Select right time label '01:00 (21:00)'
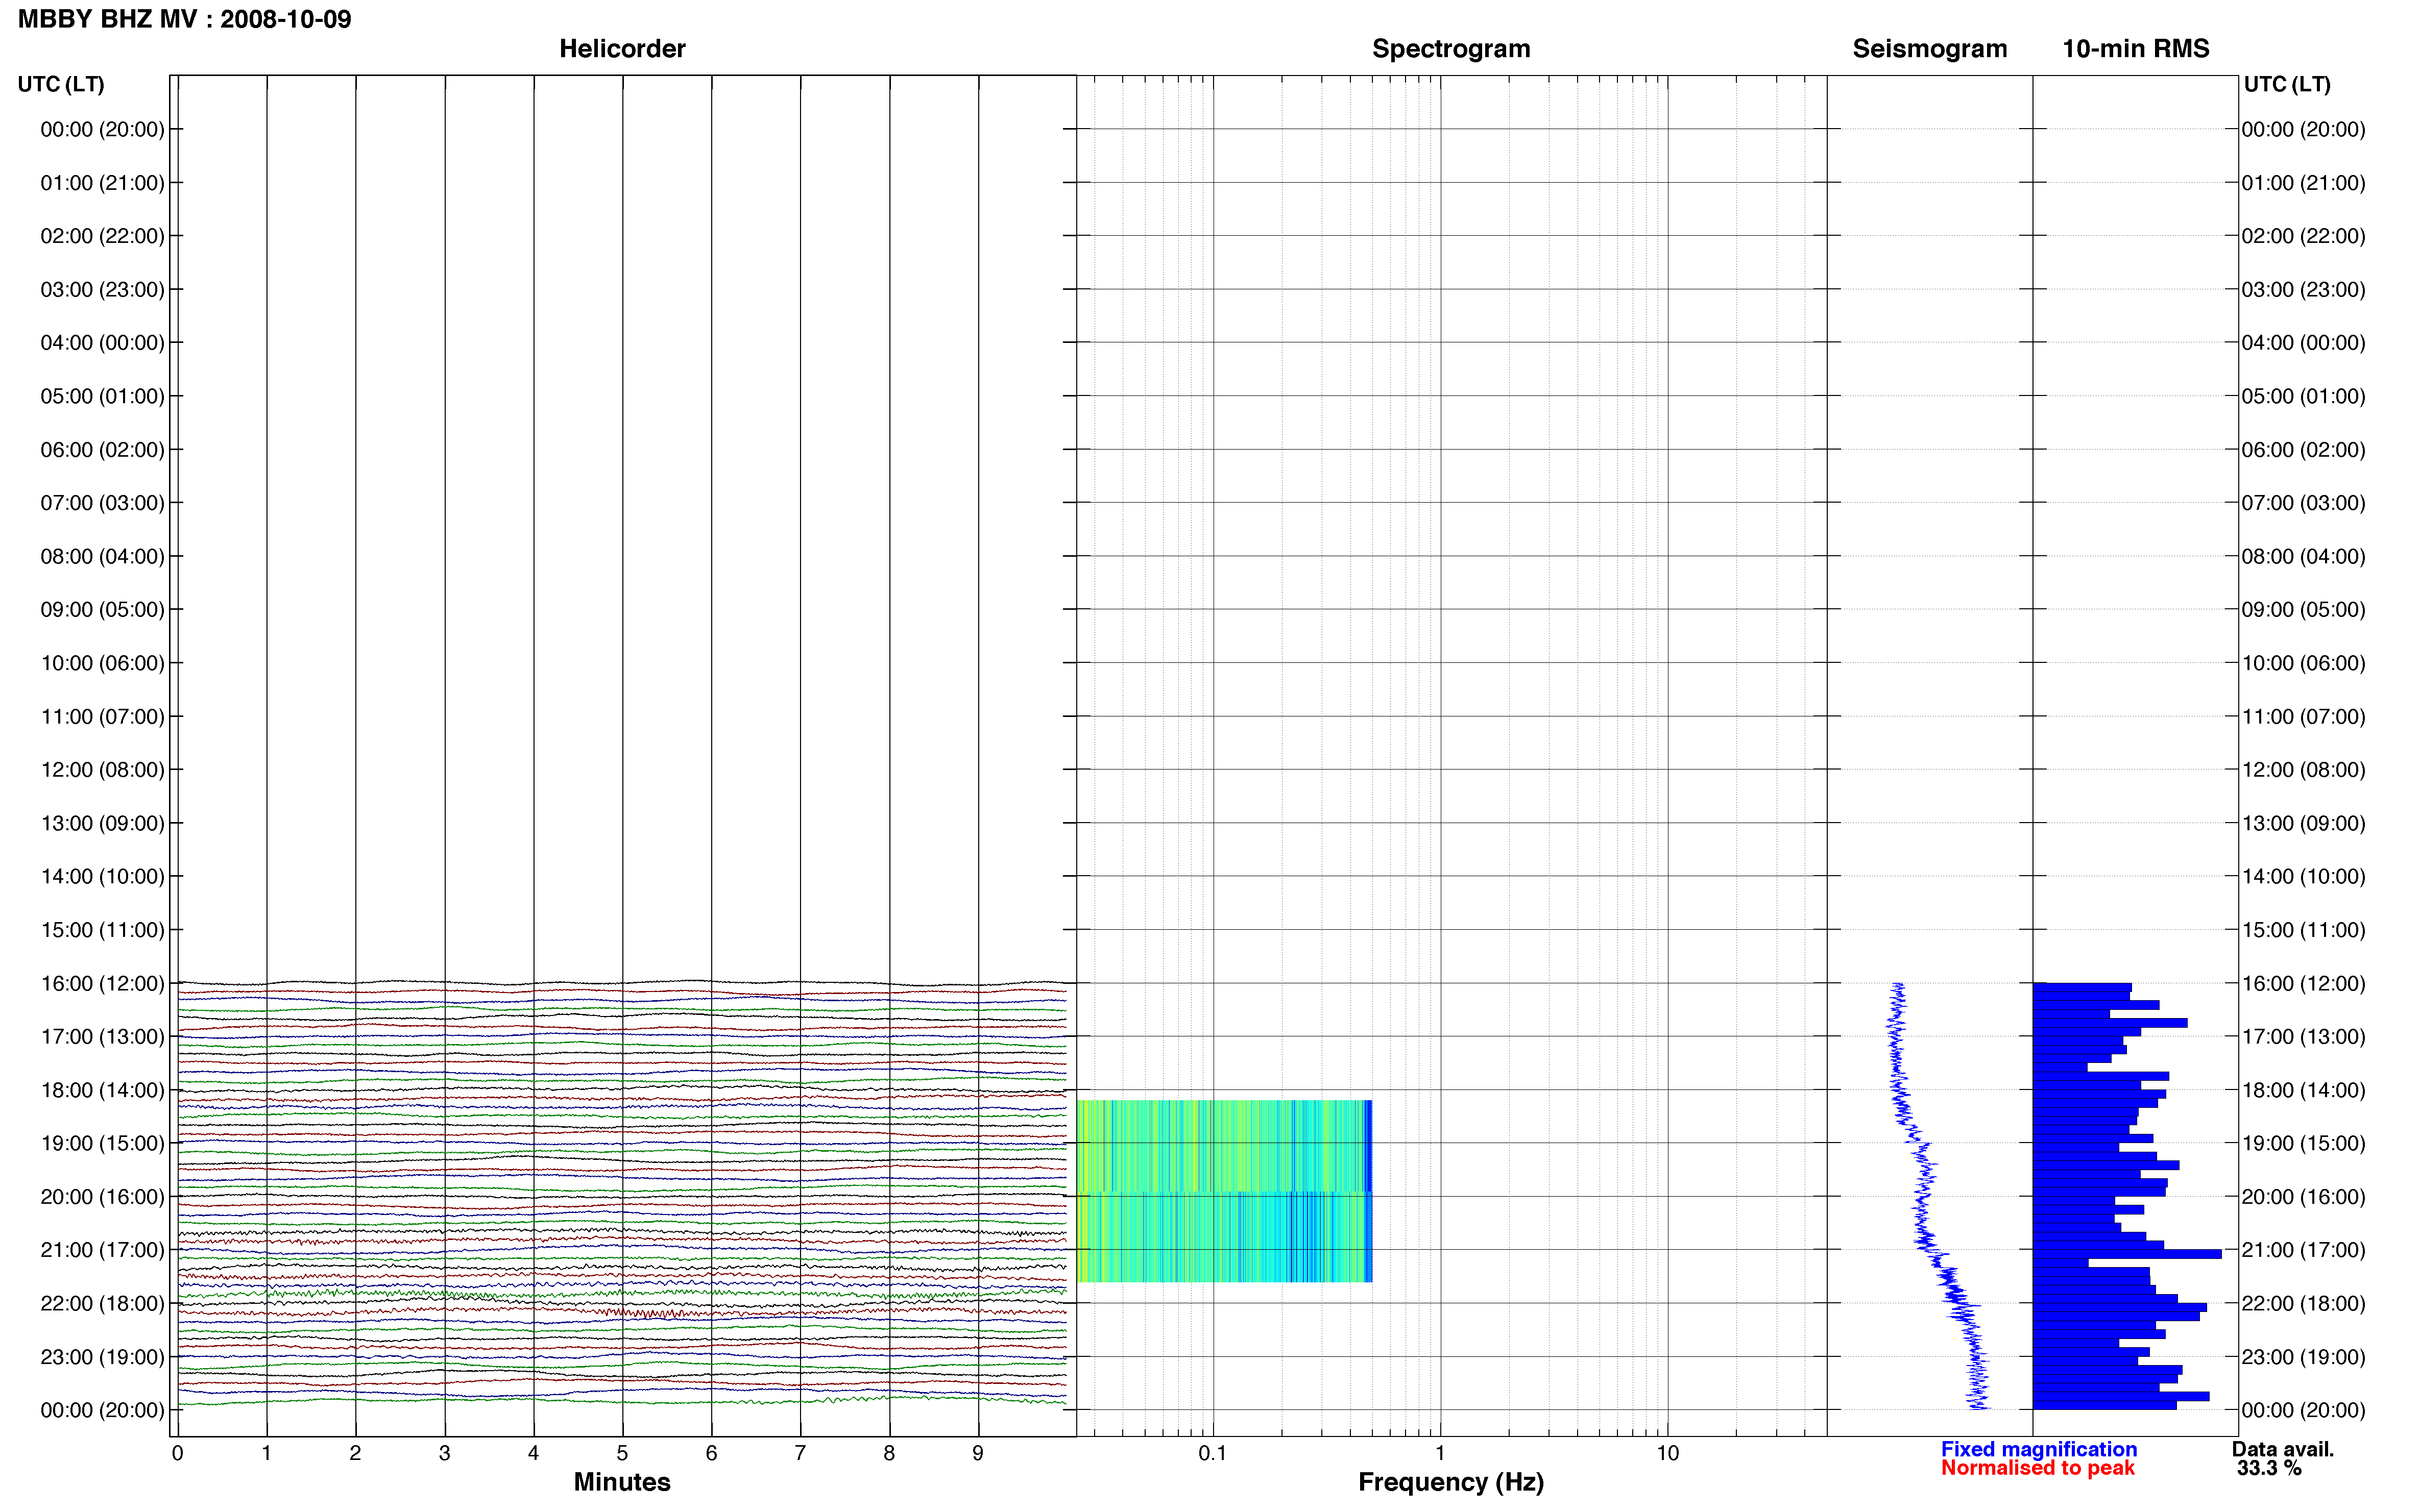2420x1512 pixels. pos(2303,183)
